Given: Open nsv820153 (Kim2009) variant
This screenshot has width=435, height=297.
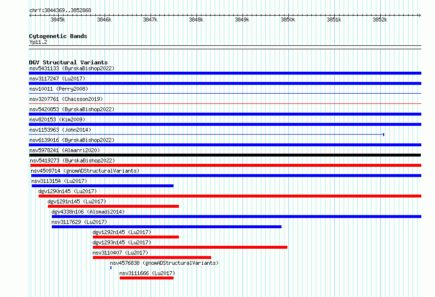Looking at the screenshot, I should point(57,119).
